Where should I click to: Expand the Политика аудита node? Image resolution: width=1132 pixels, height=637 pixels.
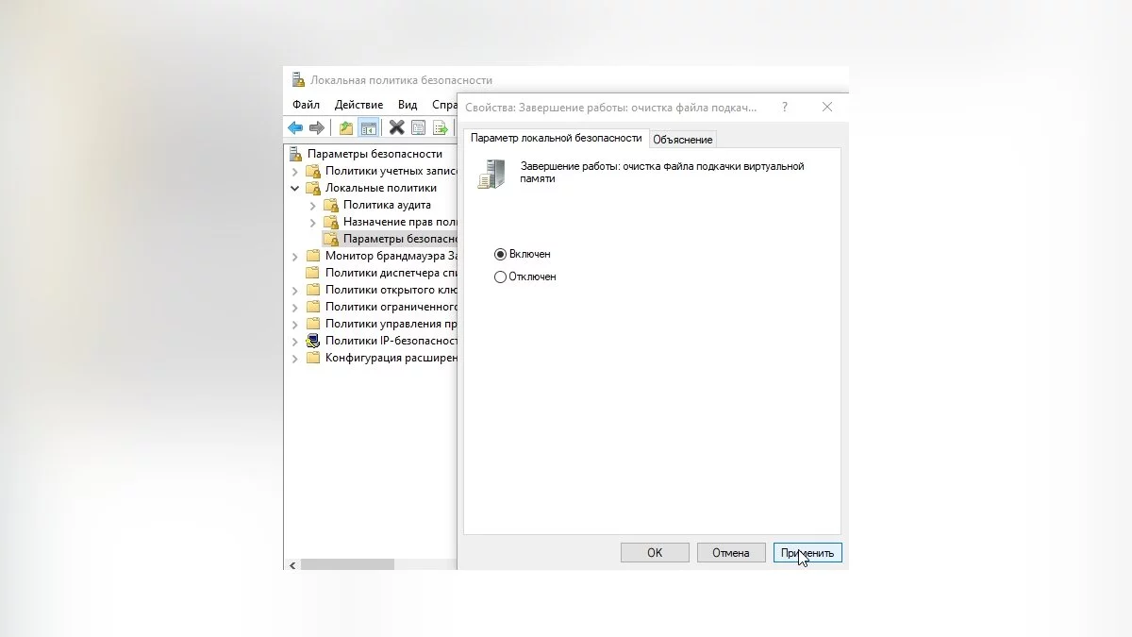[313, 205]
